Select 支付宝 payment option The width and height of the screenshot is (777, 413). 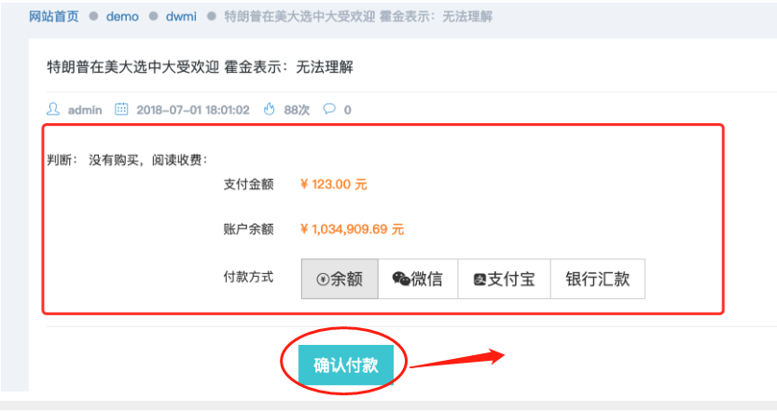click(504, 279)
